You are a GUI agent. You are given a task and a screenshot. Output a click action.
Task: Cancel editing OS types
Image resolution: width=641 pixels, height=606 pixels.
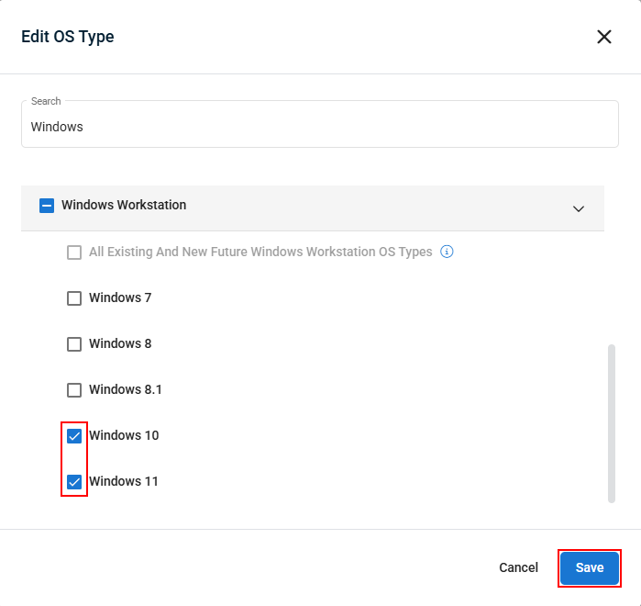(518, 567)
